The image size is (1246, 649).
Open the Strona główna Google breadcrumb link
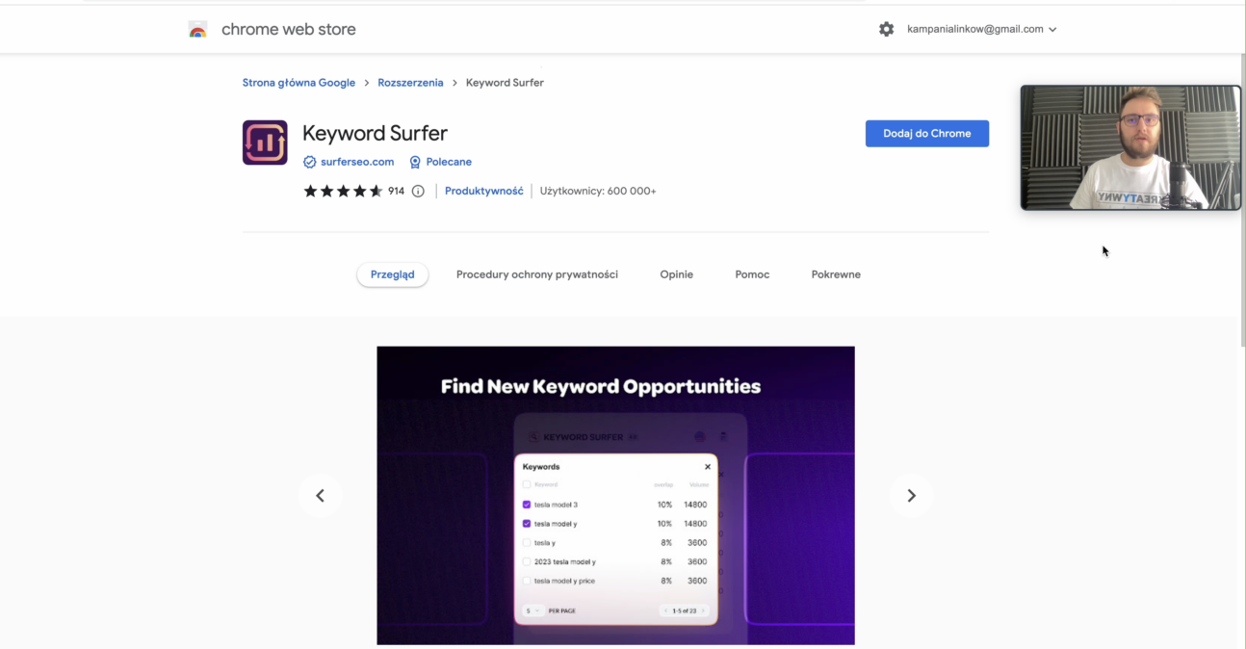pos(299,83)
